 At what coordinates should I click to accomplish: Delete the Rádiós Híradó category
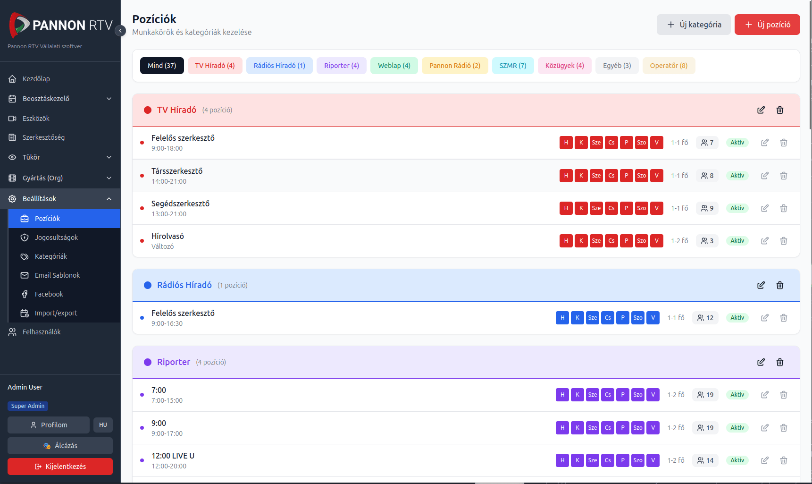[780, 285]
